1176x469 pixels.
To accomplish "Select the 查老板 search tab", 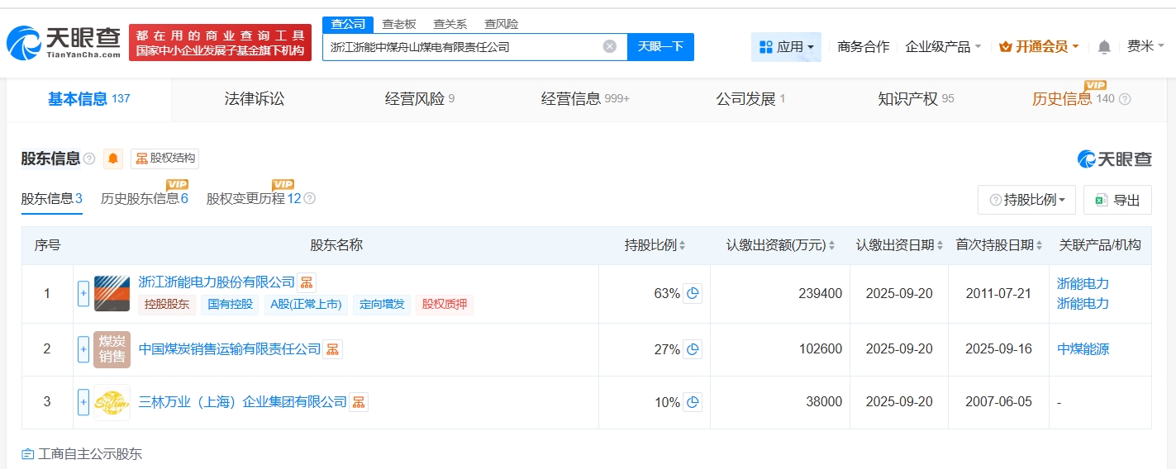I will tap(398, 24).
